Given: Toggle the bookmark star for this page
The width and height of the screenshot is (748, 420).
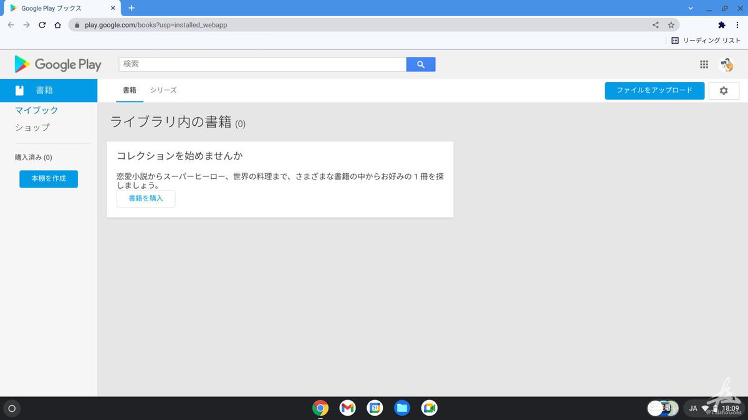Looking at the screenshot, I should click(672, 25).
